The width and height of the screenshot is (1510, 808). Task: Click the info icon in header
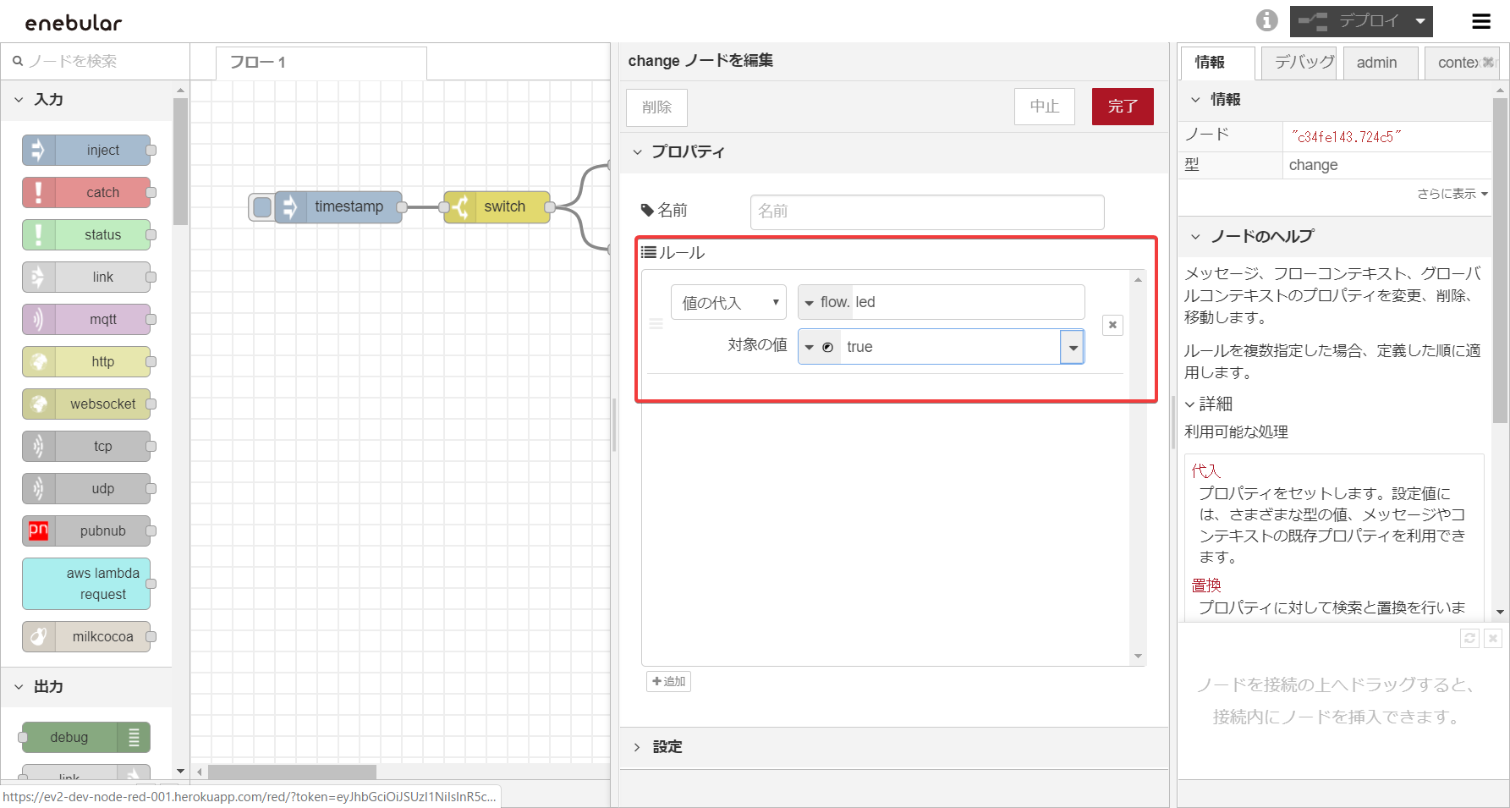pos(1266,20)
